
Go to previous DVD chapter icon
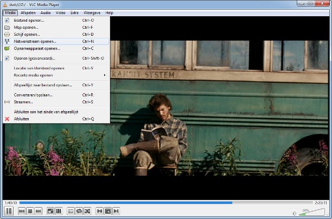(x=99, y=211)
